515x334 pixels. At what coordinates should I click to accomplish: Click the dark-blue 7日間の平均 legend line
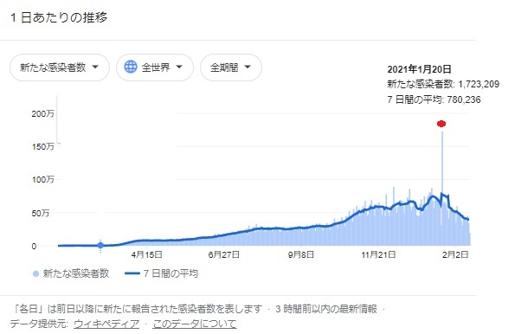click(133, 273)
